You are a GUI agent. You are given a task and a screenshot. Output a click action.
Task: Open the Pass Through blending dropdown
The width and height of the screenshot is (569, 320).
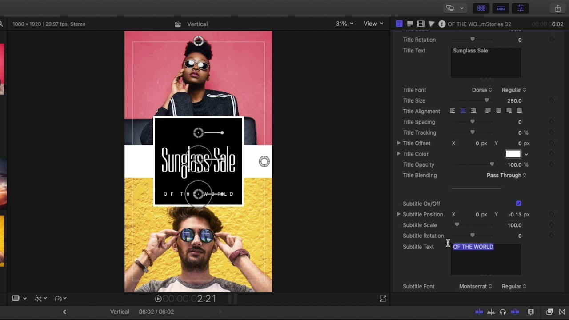coord(506,175)
